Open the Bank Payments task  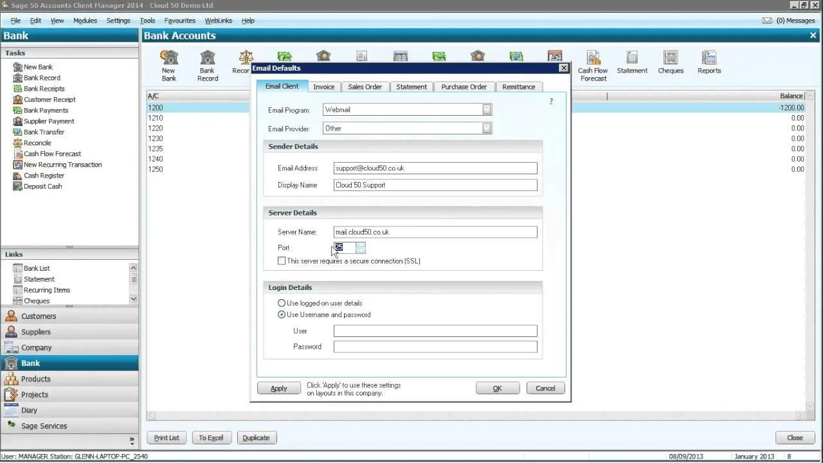click(46, 111)
